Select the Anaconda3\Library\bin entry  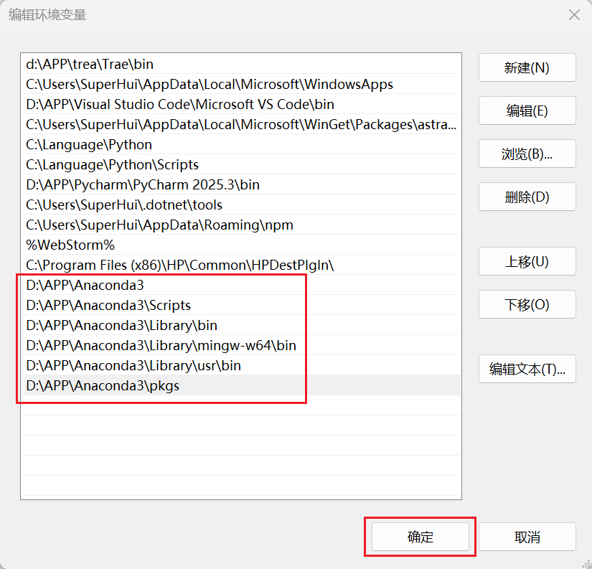click(241, 325)
